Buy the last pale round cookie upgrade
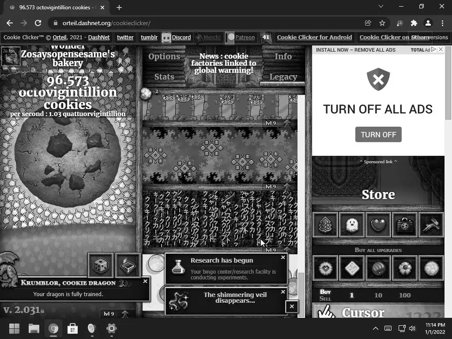Viewport: 452px width, 339px height. (x=431, y=268)
